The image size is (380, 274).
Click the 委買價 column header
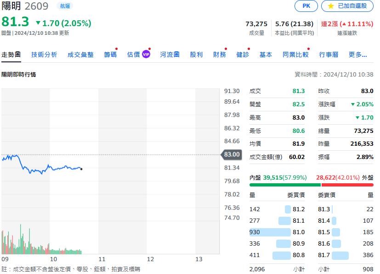click(x=296, y=195)
